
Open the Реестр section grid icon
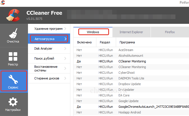pos(13,56)
